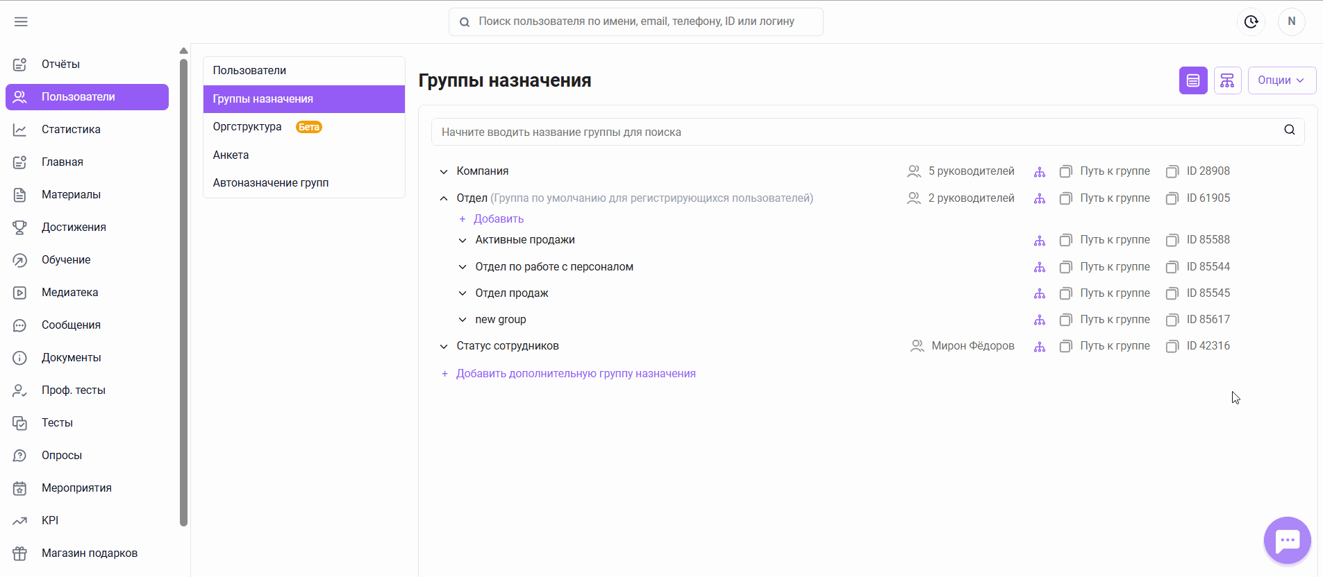This screenshot has width=1323, height=577.
Task: Open Медиатека in sidebar
Action: [x=87, y=293]
